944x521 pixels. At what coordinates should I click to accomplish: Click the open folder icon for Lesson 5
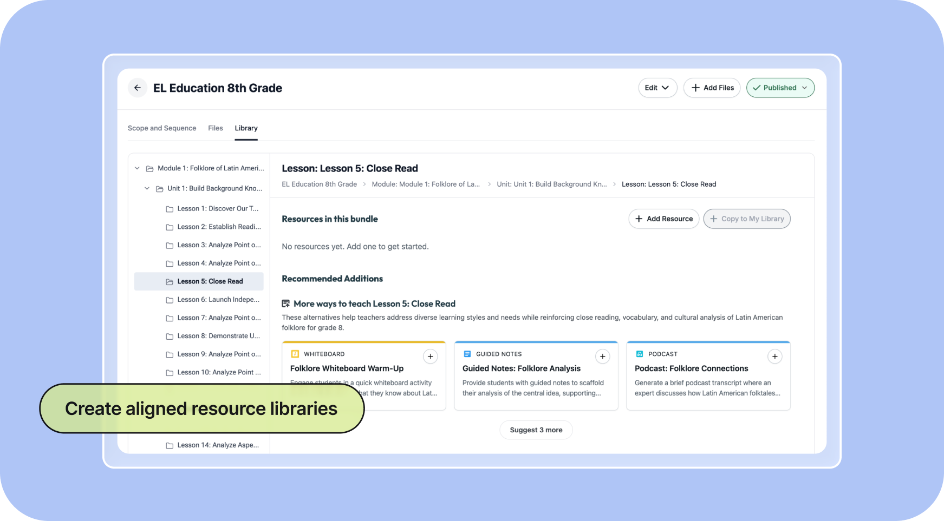170,282
